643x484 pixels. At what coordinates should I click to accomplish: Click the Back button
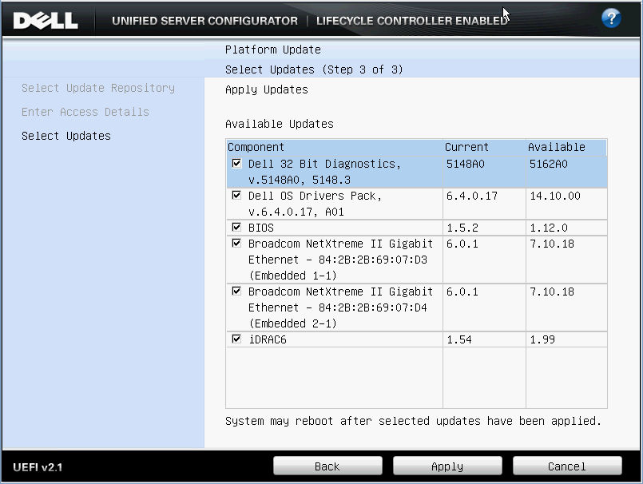tap(327, 466)
